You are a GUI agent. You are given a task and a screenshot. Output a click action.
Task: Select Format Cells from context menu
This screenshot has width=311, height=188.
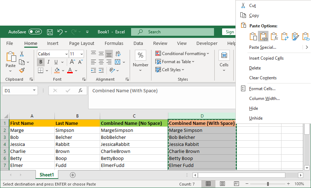pyautogui.click(x=262, y=89)
